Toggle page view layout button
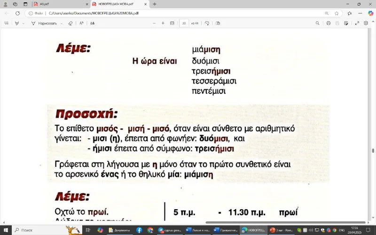Viewport: 376px width, 235px height. tap(218, 23)
